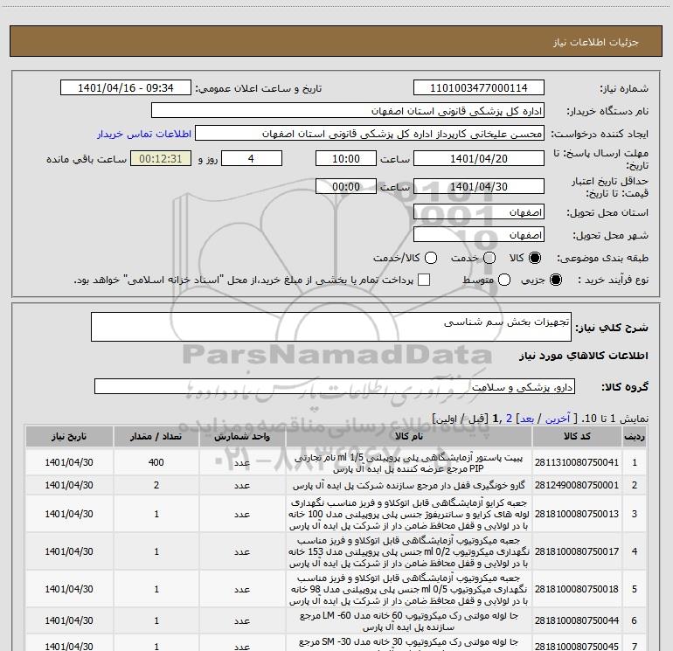
Task: Click the remaining time field 00:12:31
Action: click(161, 158)
